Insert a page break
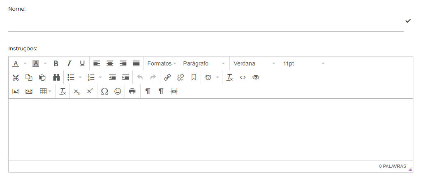The width and height of the screenshot is (421, 176). point(174,91)
